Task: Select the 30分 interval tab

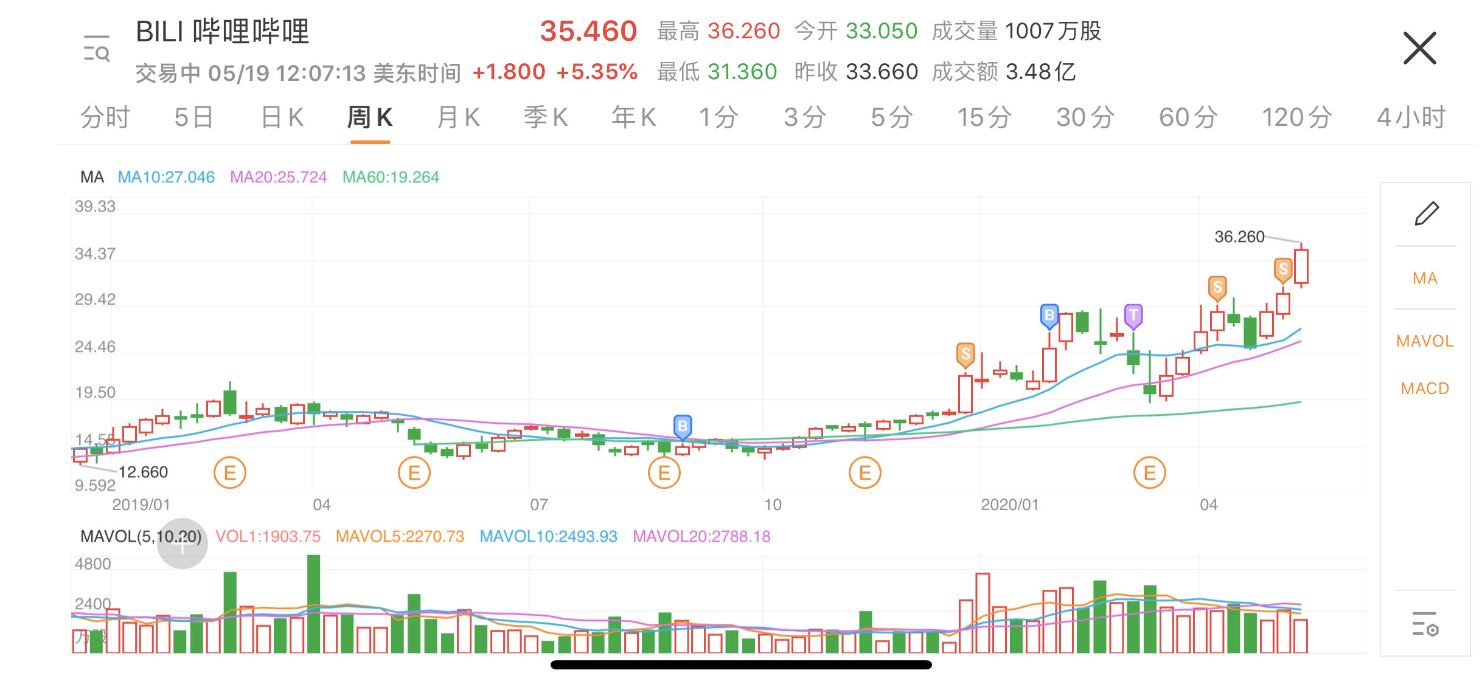Action: pos(1086,117)
